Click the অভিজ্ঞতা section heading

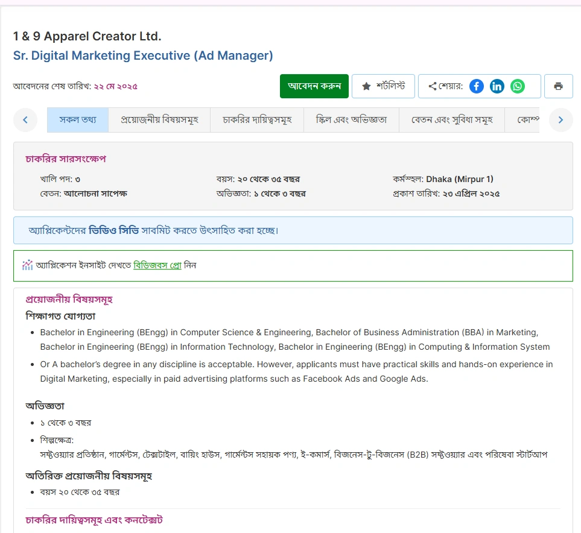pos(45,406)
